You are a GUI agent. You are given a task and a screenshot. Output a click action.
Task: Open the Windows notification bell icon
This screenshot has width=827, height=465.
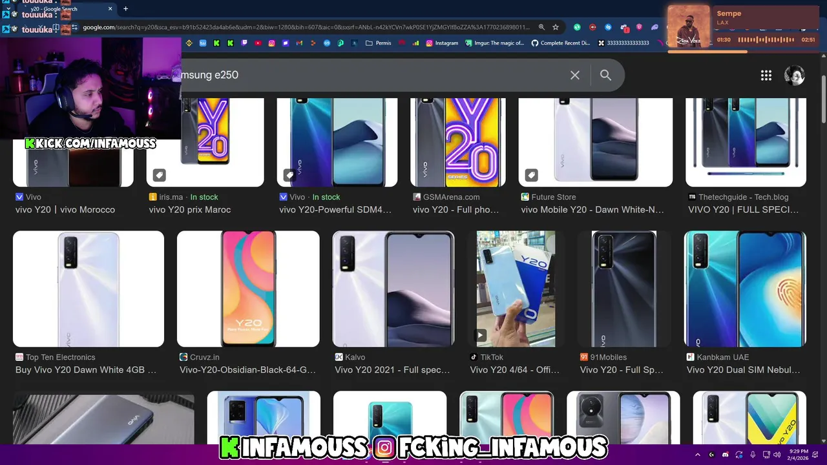(x=816, y=455)
